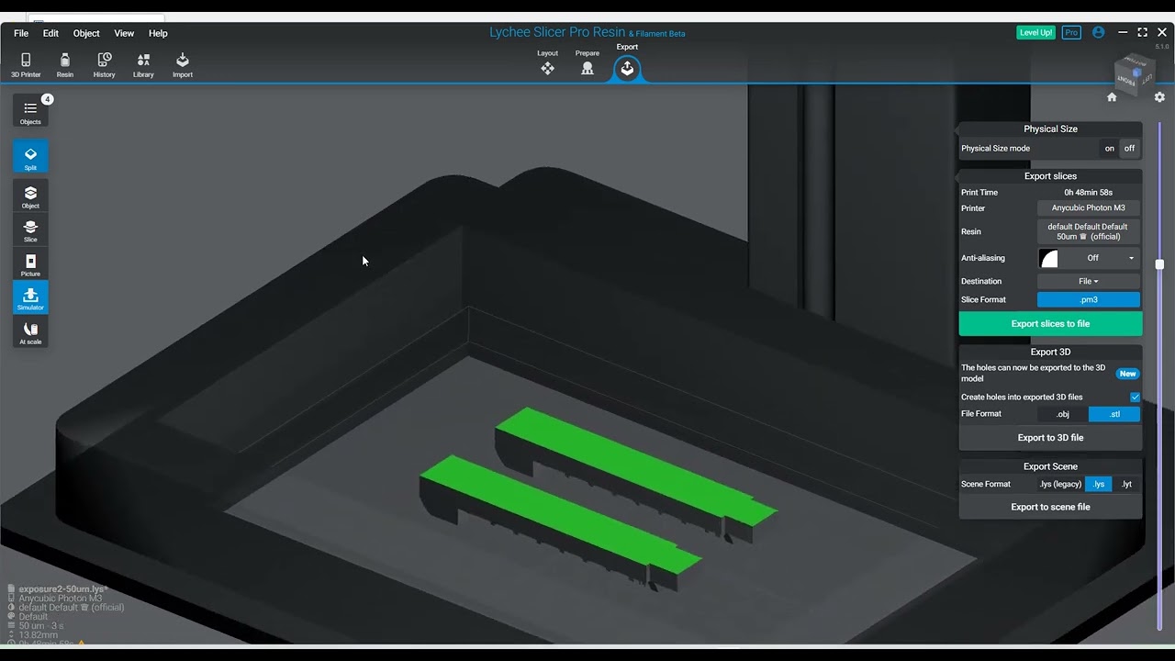This screenshot has width=1175, height=661.
Task: Open the View menu
Action: [124, 33]
